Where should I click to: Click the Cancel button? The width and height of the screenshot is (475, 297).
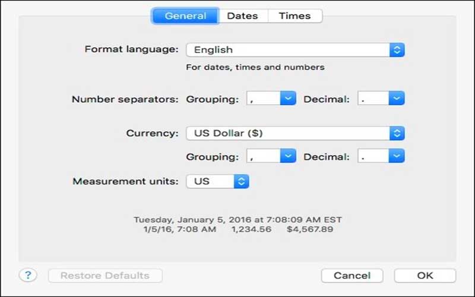pos(352,276)
